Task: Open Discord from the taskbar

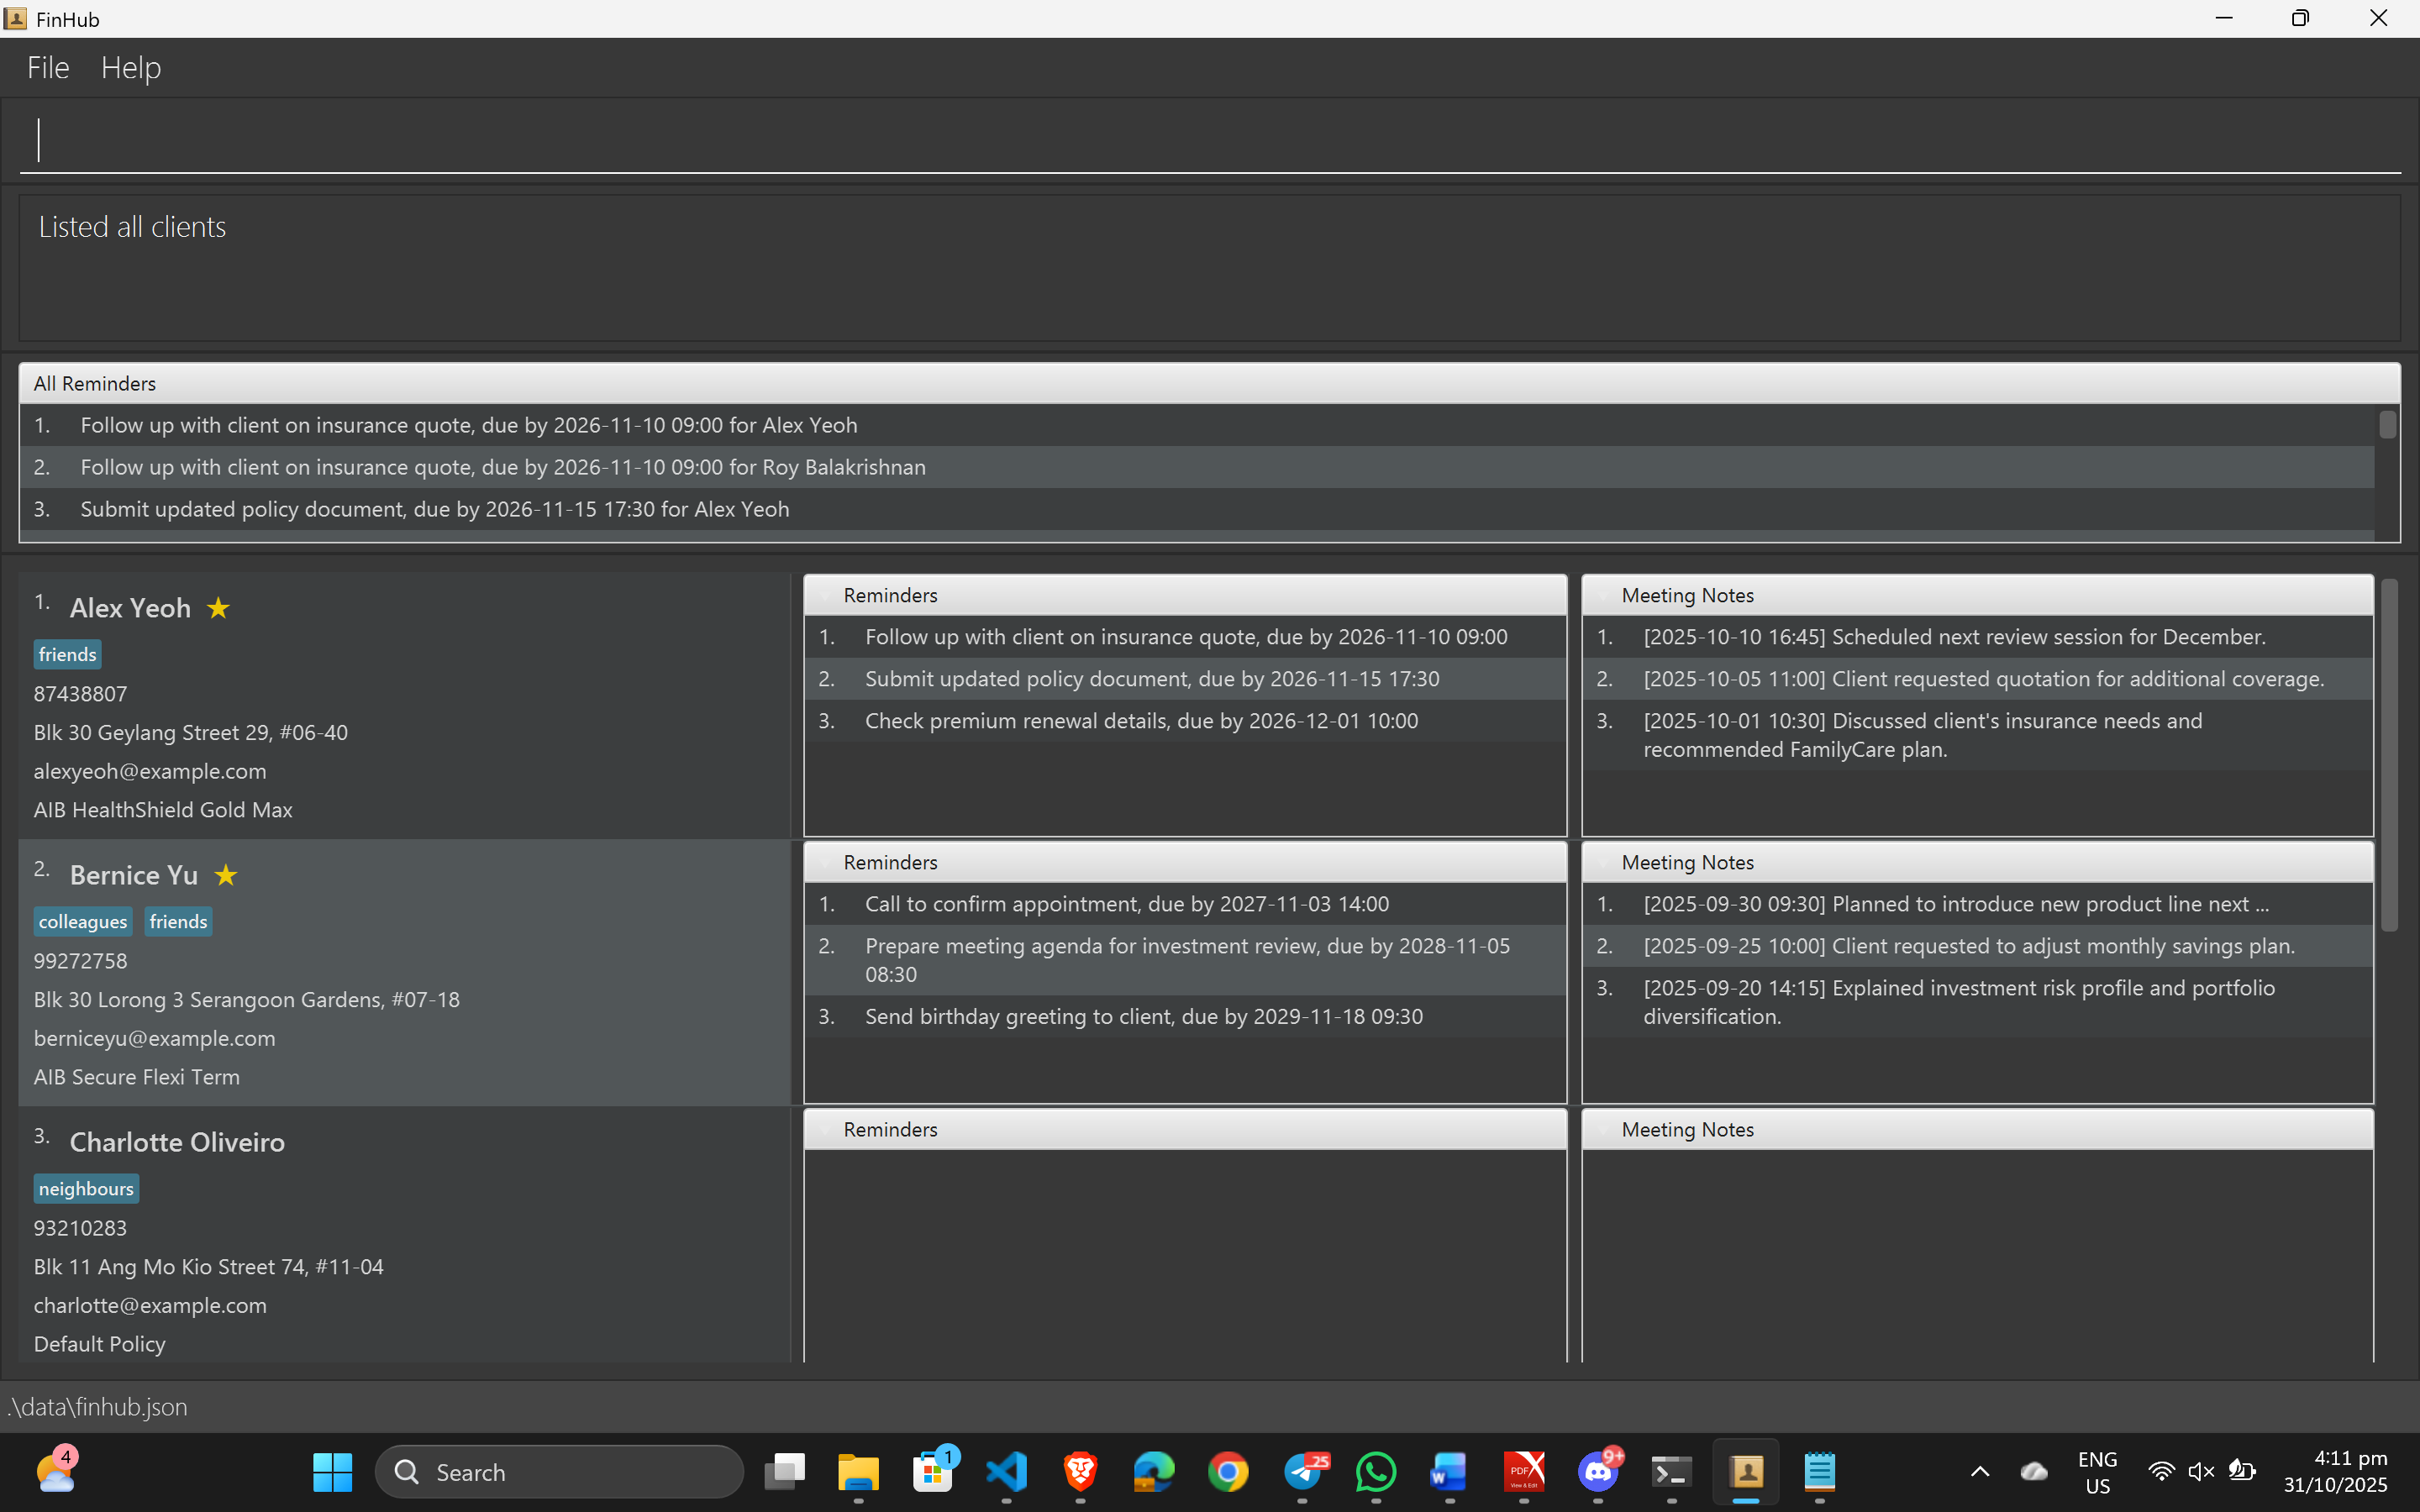Action: (x=1598, y=1471)
